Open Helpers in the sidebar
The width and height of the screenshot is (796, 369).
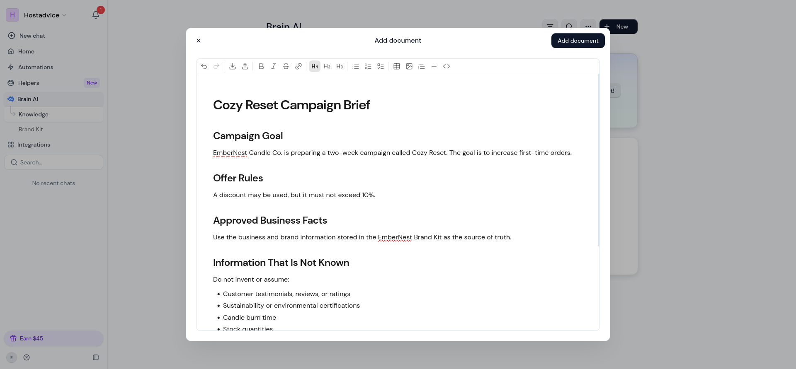[x=53, y=83]
